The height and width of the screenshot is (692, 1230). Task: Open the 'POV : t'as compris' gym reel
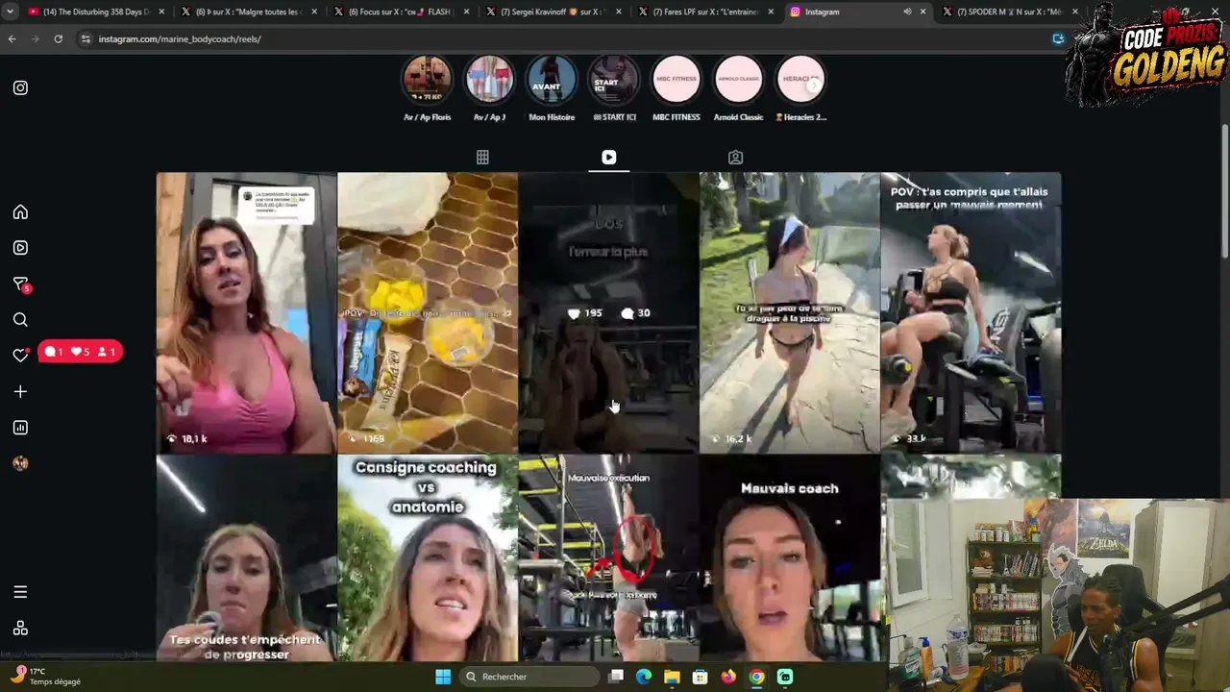coord(971,312)
